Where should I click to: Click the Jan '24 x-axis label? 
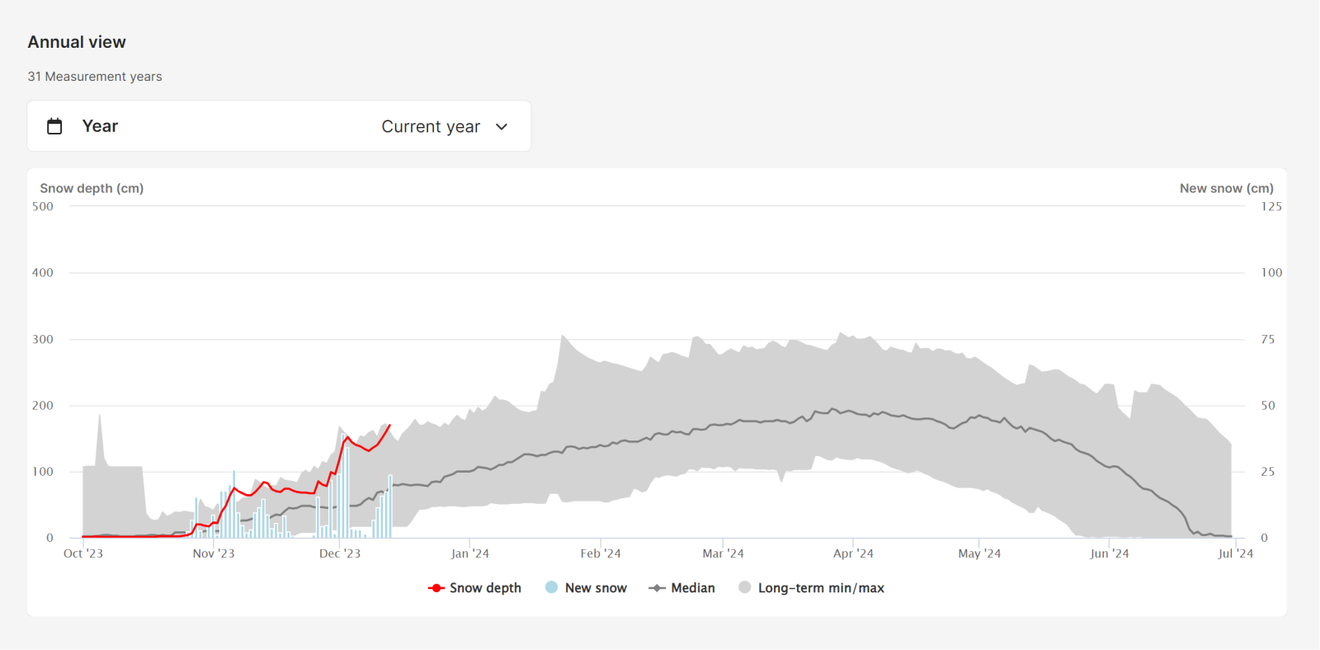point(469,553)
